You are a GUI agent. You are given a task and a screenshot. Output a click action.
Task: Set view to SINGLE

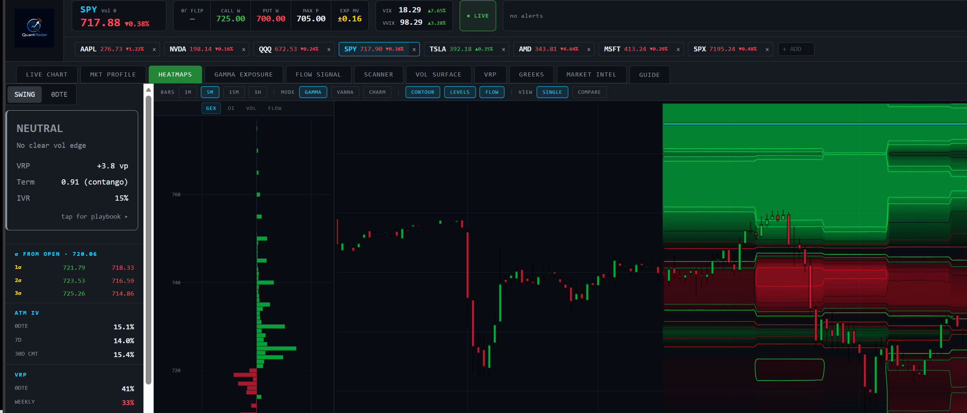[552, 92]
